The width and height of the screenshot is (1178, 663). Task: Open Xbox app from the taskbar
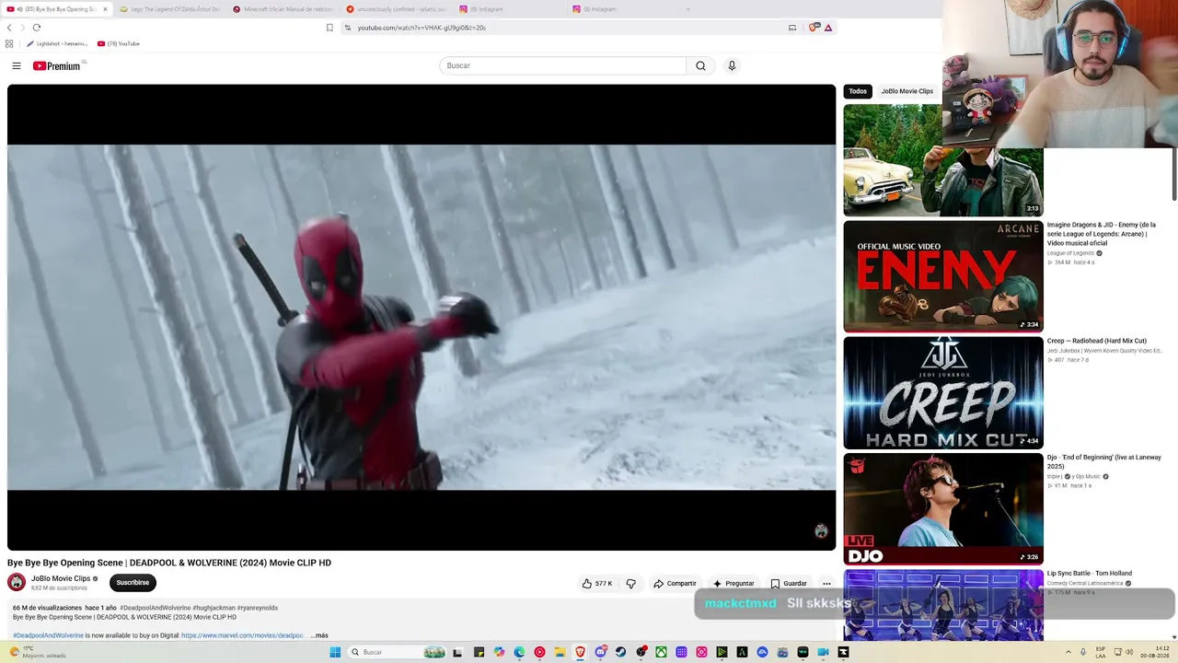tap(661, 652)
